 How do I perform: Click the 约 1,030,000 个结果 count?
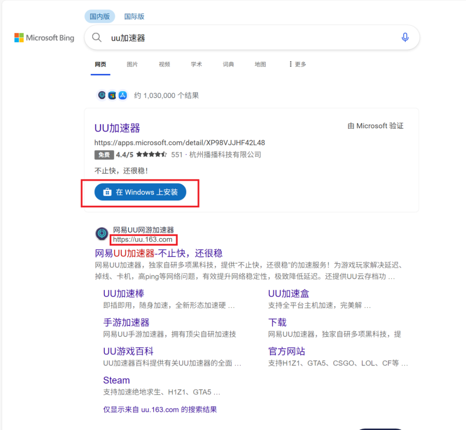click(x=167, y=95)
